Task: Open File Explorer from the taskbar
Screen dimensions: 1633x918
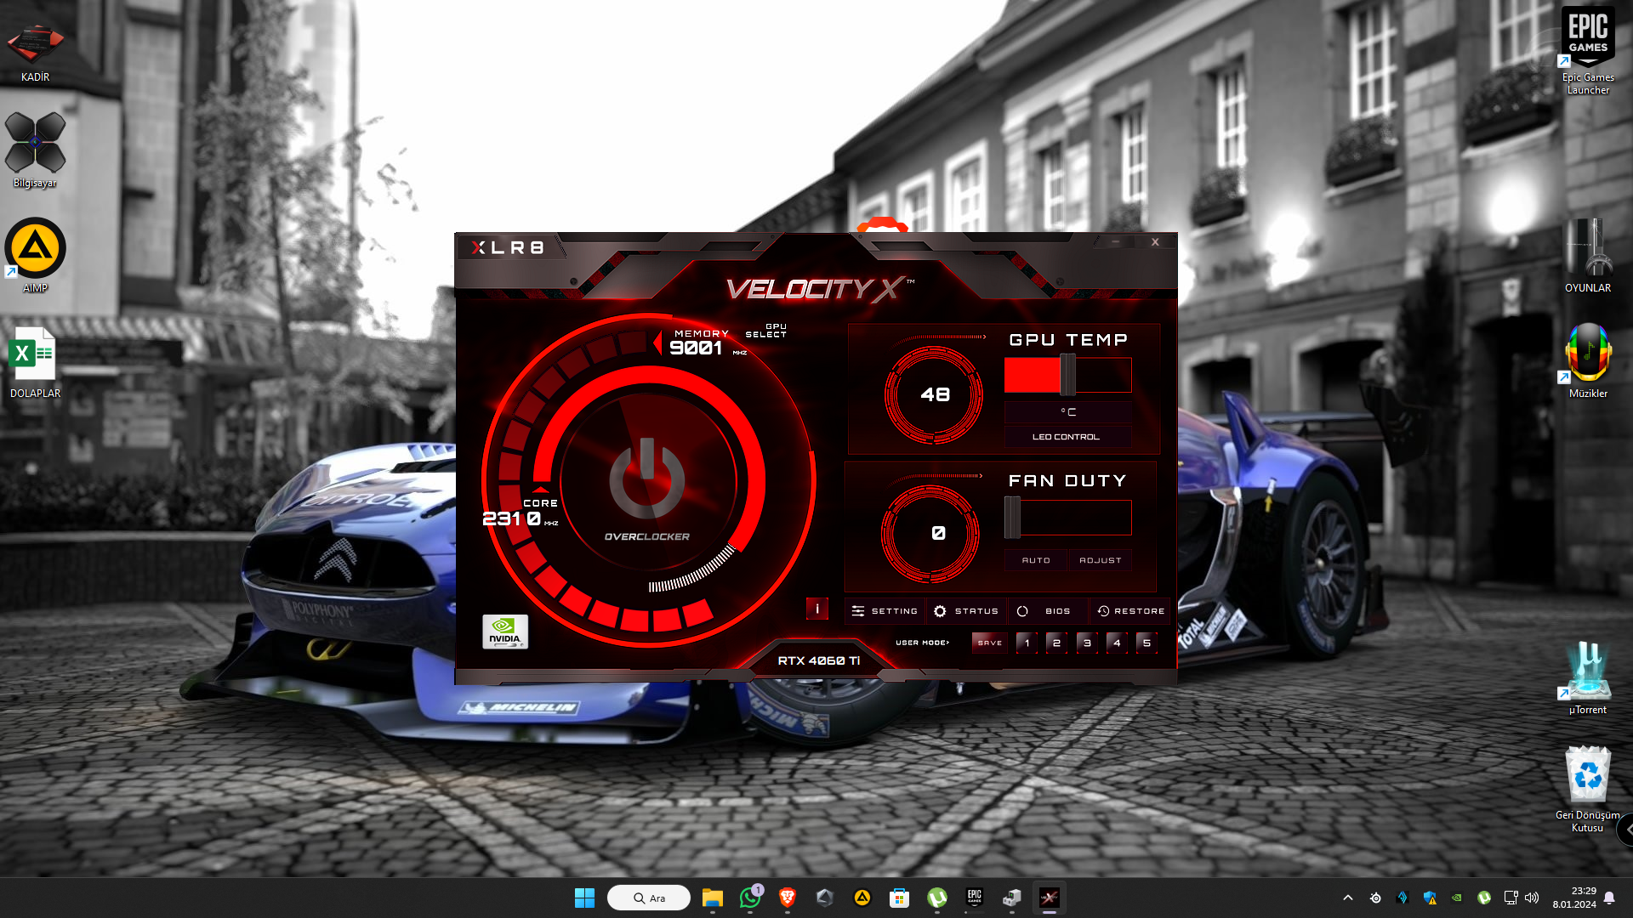Action: tap(713, 898)
